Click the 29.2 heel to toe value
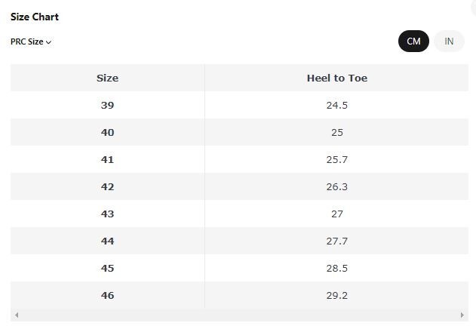Image resolution: width=476 pixels, height=326 pixels. pyautogui.click(x=336, y=295)
